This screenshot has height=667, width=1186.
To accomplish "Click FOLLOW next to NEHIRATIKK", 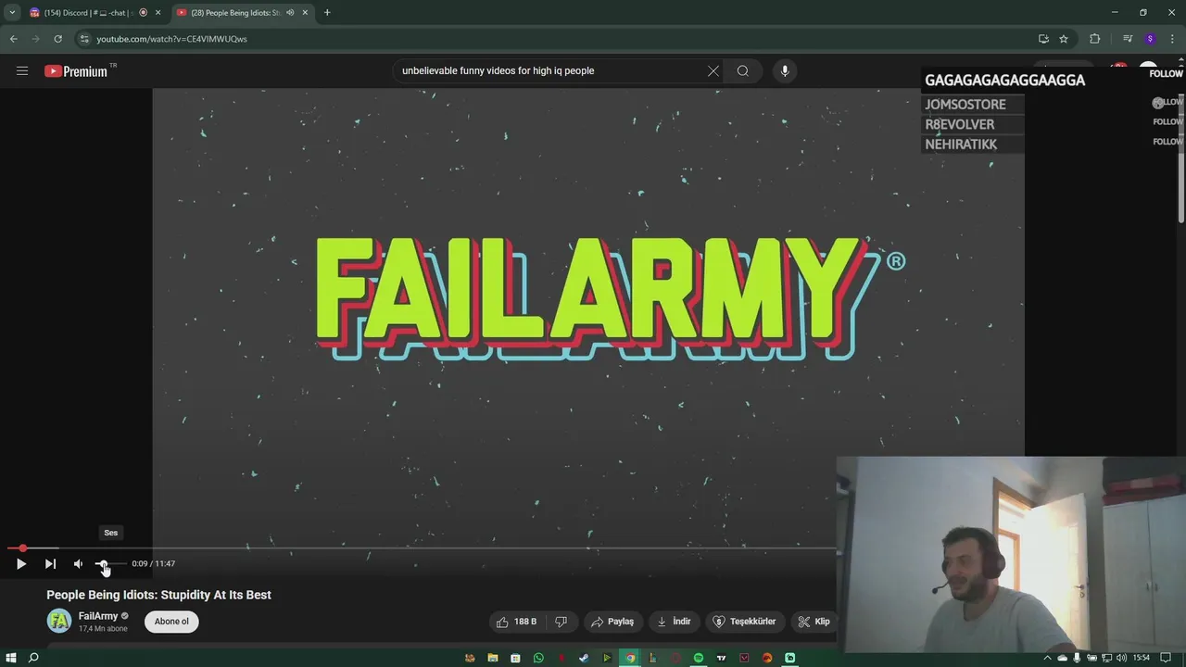I will coord(1167,142).
